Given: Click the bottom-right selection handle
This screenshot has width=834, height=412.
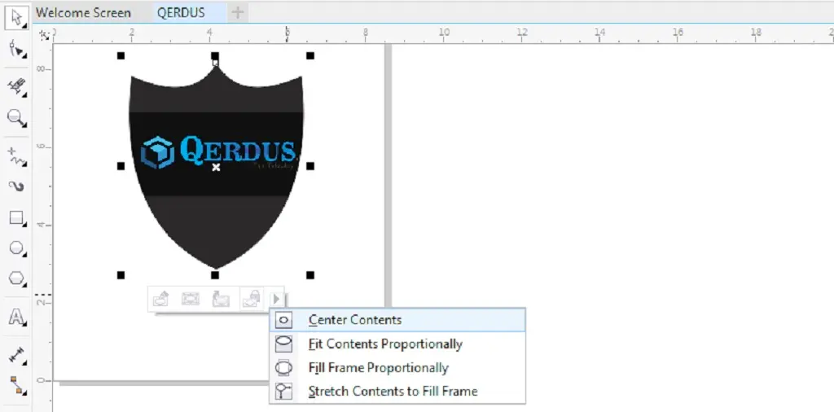Looking at the screenshot, I should (x=310, y=275).
